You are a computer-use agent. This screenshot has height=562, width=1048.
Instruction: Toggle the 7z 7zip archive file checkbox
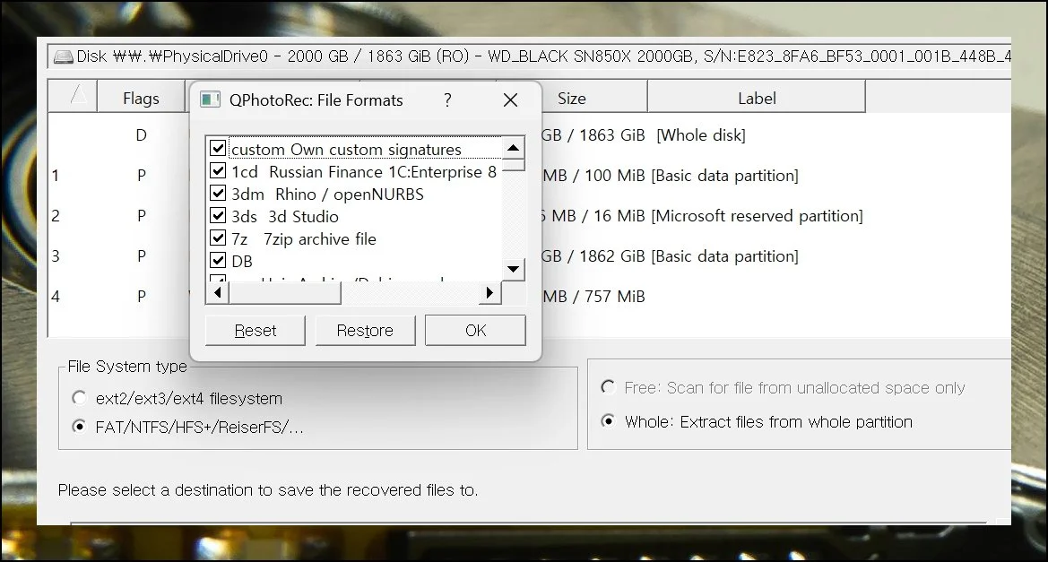click(x=217, y=238)
